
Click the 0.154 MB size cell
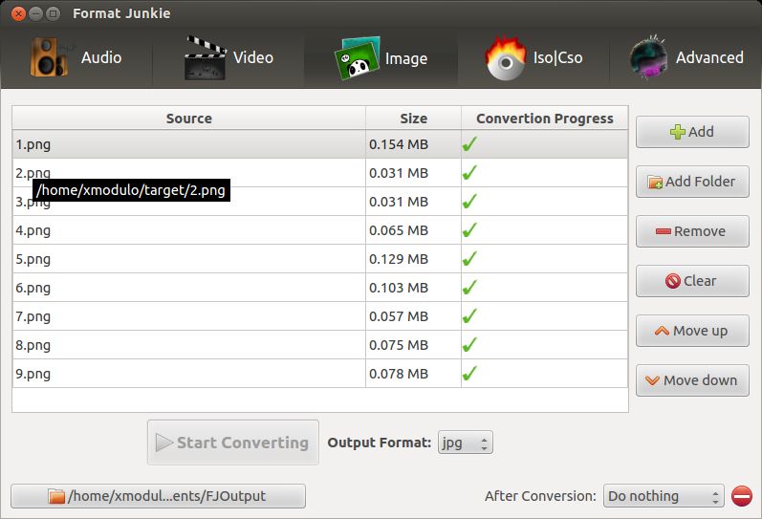413,144
